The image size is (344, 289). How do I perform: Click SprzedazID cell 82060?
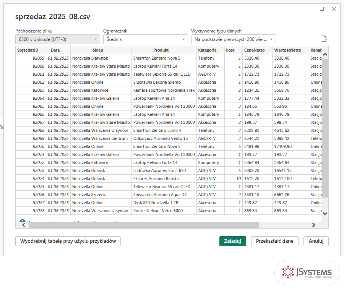pyautogui.click(x=31, y=66)
